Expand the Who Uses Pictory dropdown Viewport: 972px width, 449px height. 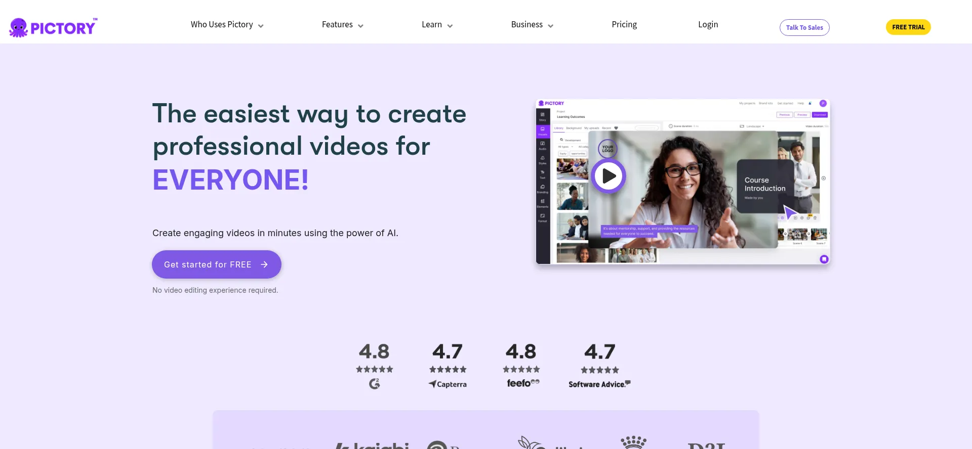point(227,25)
